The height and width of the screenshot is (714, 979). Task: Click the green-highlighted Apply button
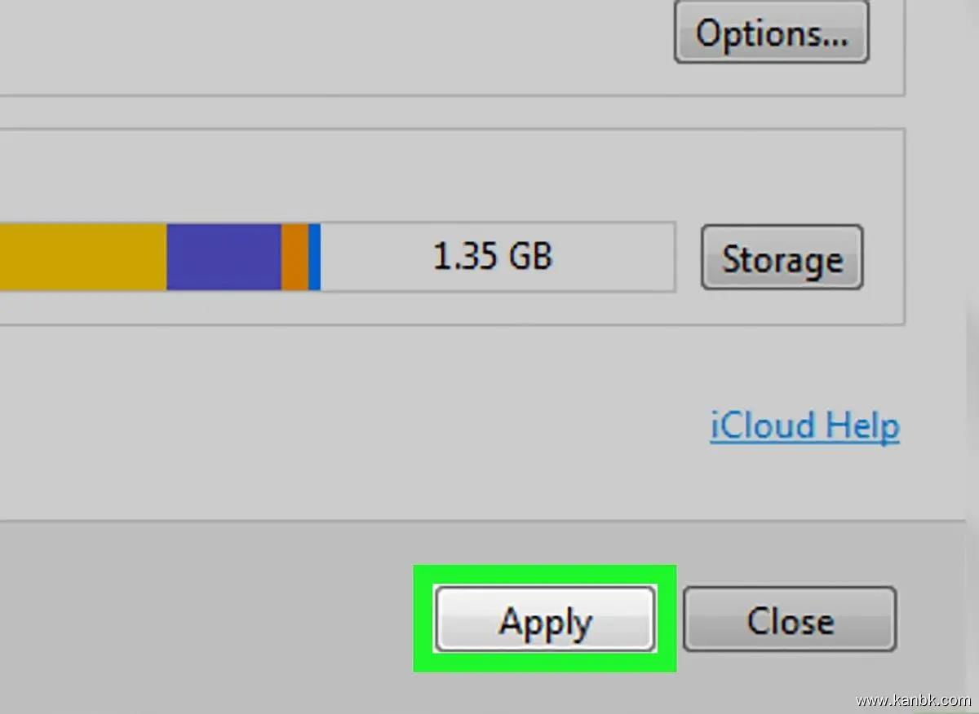[x=545, y=620]
